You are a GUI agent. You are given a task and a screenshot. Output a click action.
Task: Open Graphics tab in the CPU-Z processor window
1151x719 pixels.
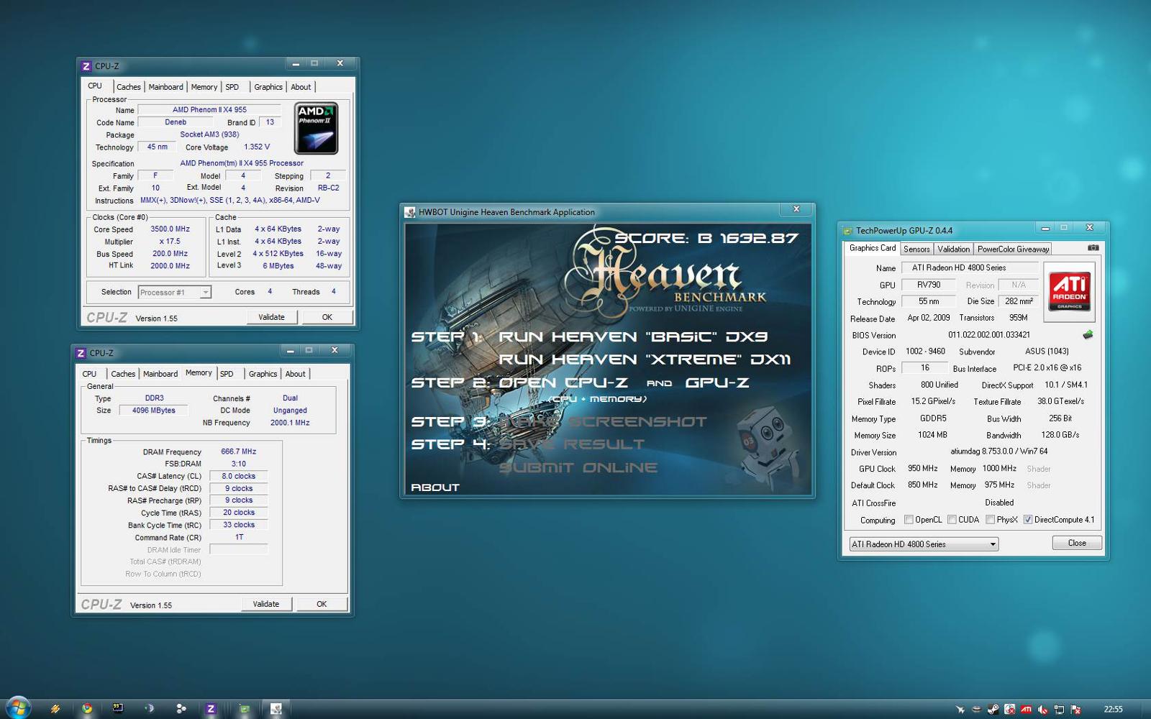coord(268,87)
